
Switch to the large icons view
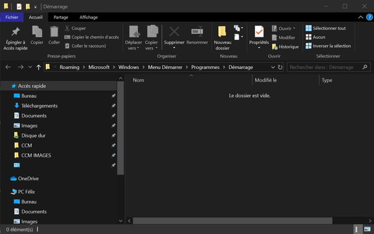(x=367, y=230)
